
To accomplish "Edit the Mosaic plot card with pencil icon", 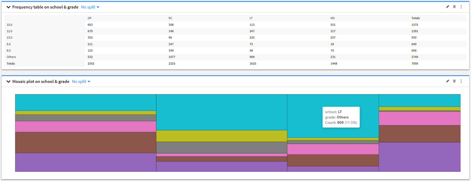I will point(448,81).
